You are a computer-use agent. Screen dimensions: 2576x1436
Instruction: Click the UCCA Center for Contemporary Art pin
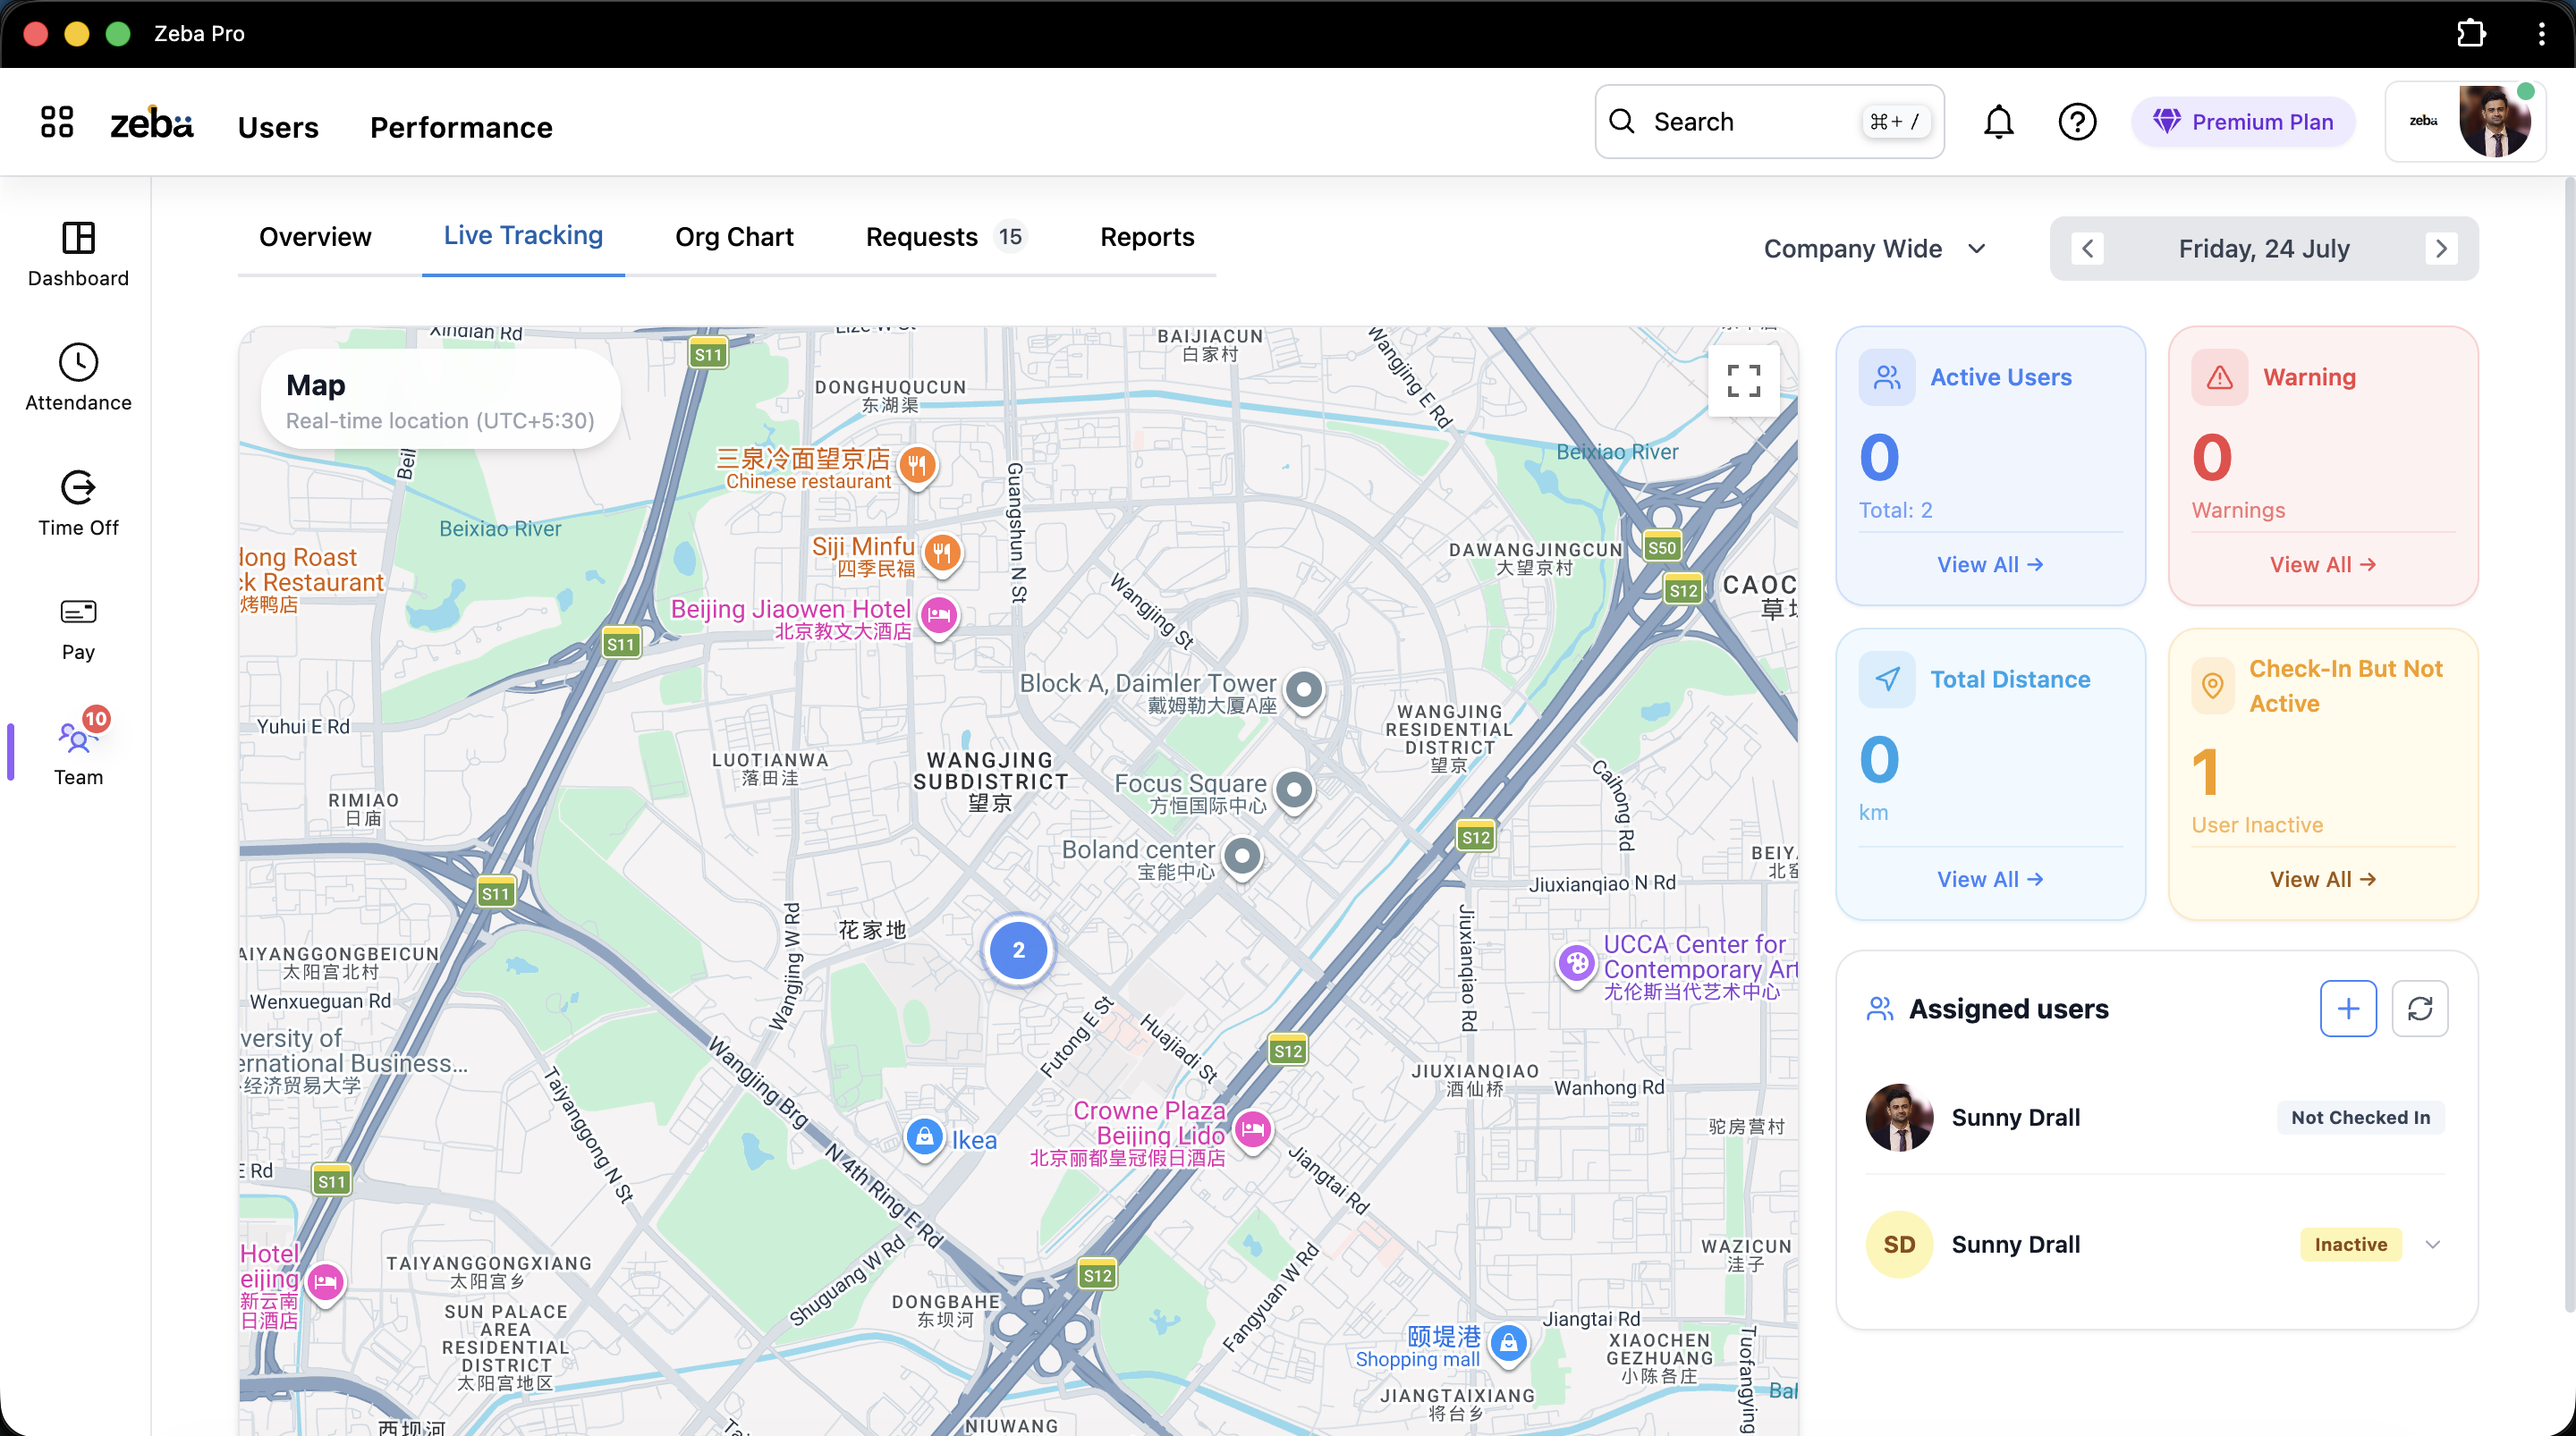tap(1577, 964)
